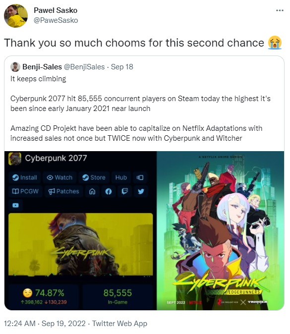Open the Patches button
Screen dimensions: 290x334
pos(64,191)
